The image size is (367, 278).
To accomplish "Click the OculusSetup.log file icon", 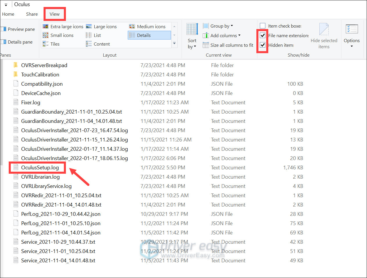I will pyautogui.click(x=16, y=167).
